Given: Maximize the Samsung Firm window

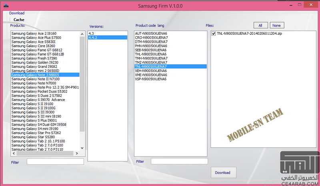Looking at the screenshot, I should pyautogui.click(x=299, y=4).
